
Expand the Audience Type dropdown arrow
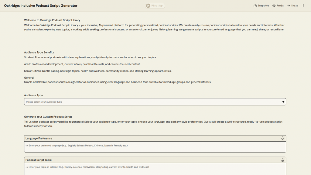[x=283, y=102]
